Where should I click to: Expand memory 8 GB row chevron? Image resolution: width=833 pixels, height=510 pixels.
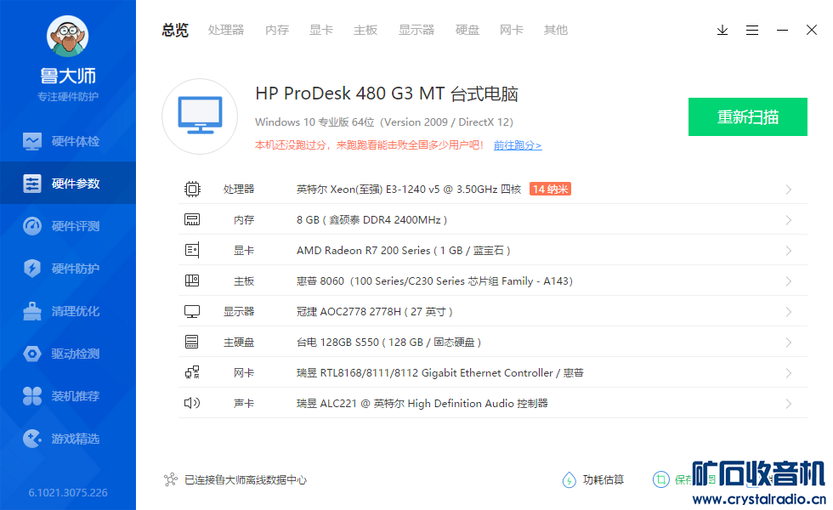(x=789, y=220)
